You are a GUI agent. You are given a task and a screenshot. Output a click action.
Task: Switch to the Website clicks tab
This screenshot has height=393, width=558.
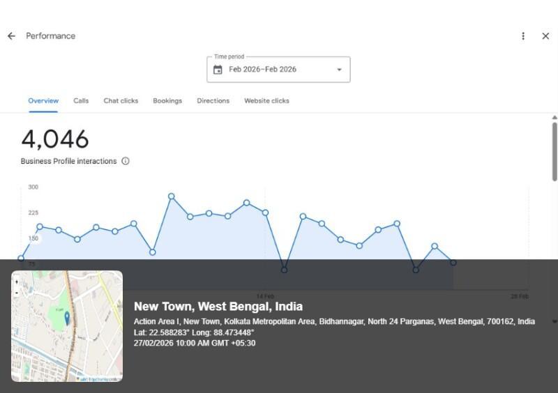tap(266, 101)
